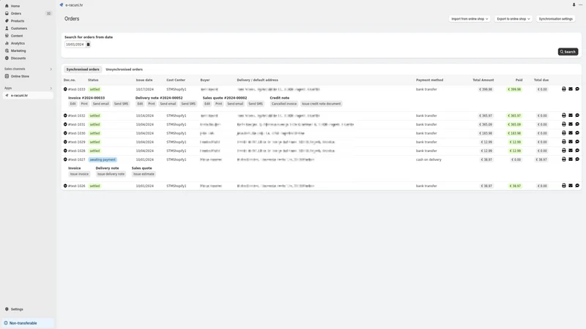The height and width of the screenshot is (329, 586).
Task: Pin the e-racuni.hr app using pin icon
Action: click(574, 5)
